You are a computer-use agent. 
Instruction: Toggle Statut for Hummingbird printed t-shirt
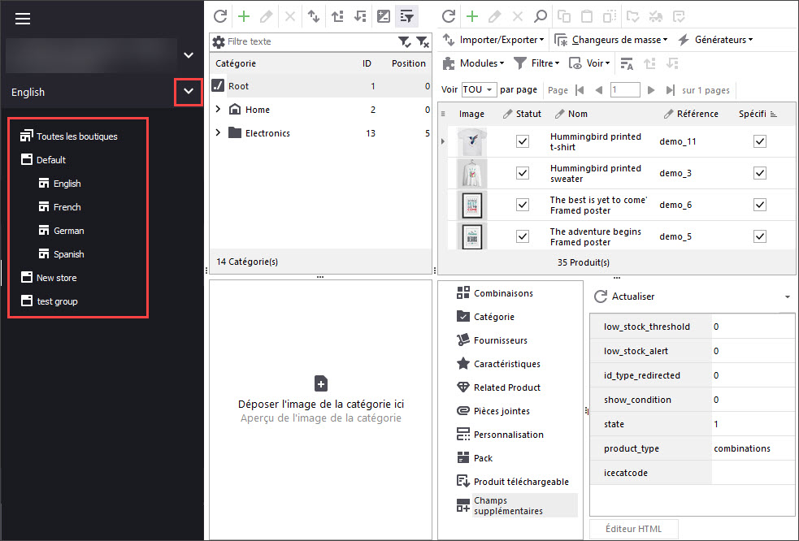coord(523,141)
